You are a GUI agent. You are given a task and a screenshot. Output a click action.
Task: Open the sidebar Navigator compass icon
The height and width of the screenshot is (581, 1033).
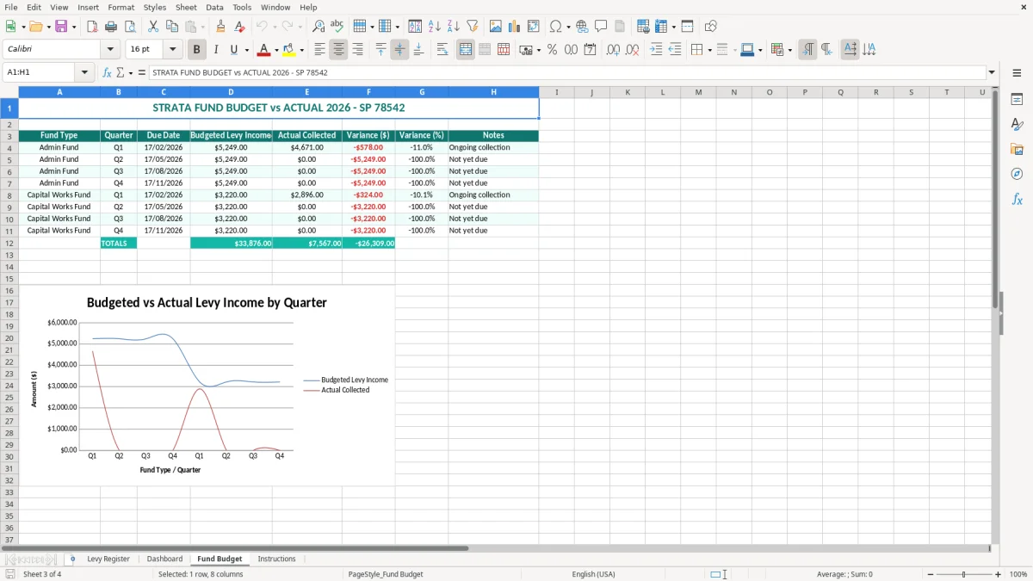(1017, 174)
